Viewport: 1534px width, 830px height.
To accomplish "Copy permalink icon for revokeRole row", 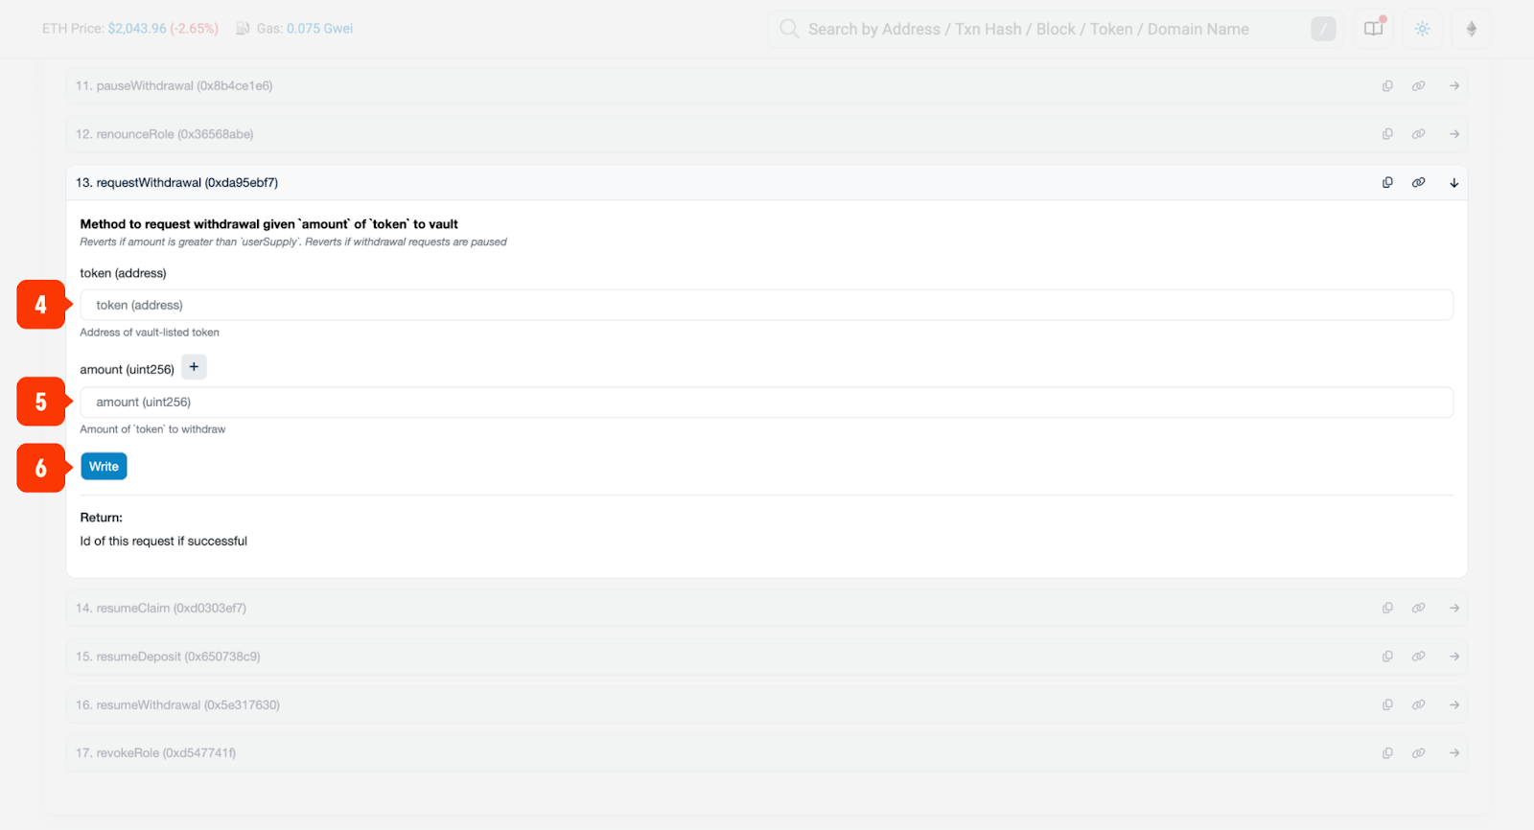I will click(1418, 753).
